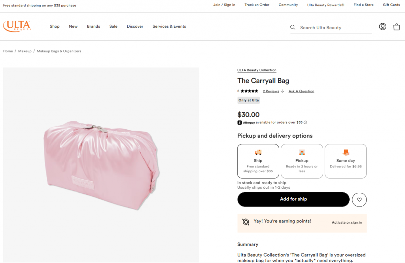Add item to wishlist via heart icon
The image size is (405, 263).
[359, 199]
